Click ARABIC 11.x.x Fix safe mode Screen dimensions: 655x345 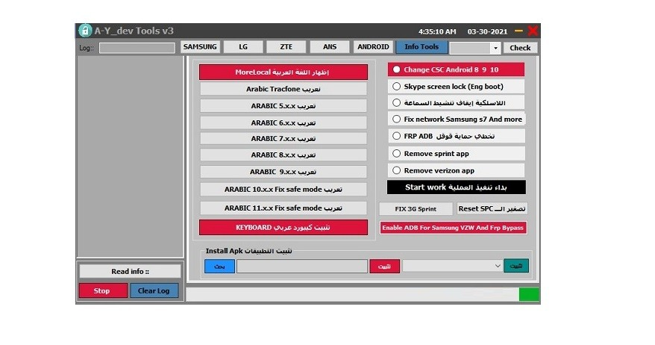[x=283, y=208]
